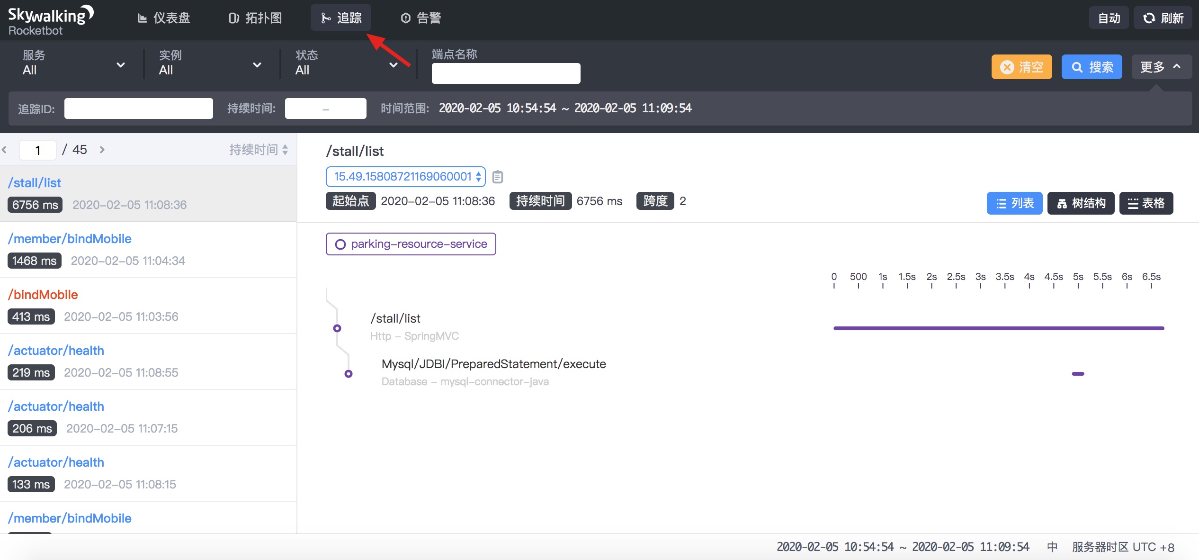
Task: Click the 追踪ID input field
Action: coord(138,108)
